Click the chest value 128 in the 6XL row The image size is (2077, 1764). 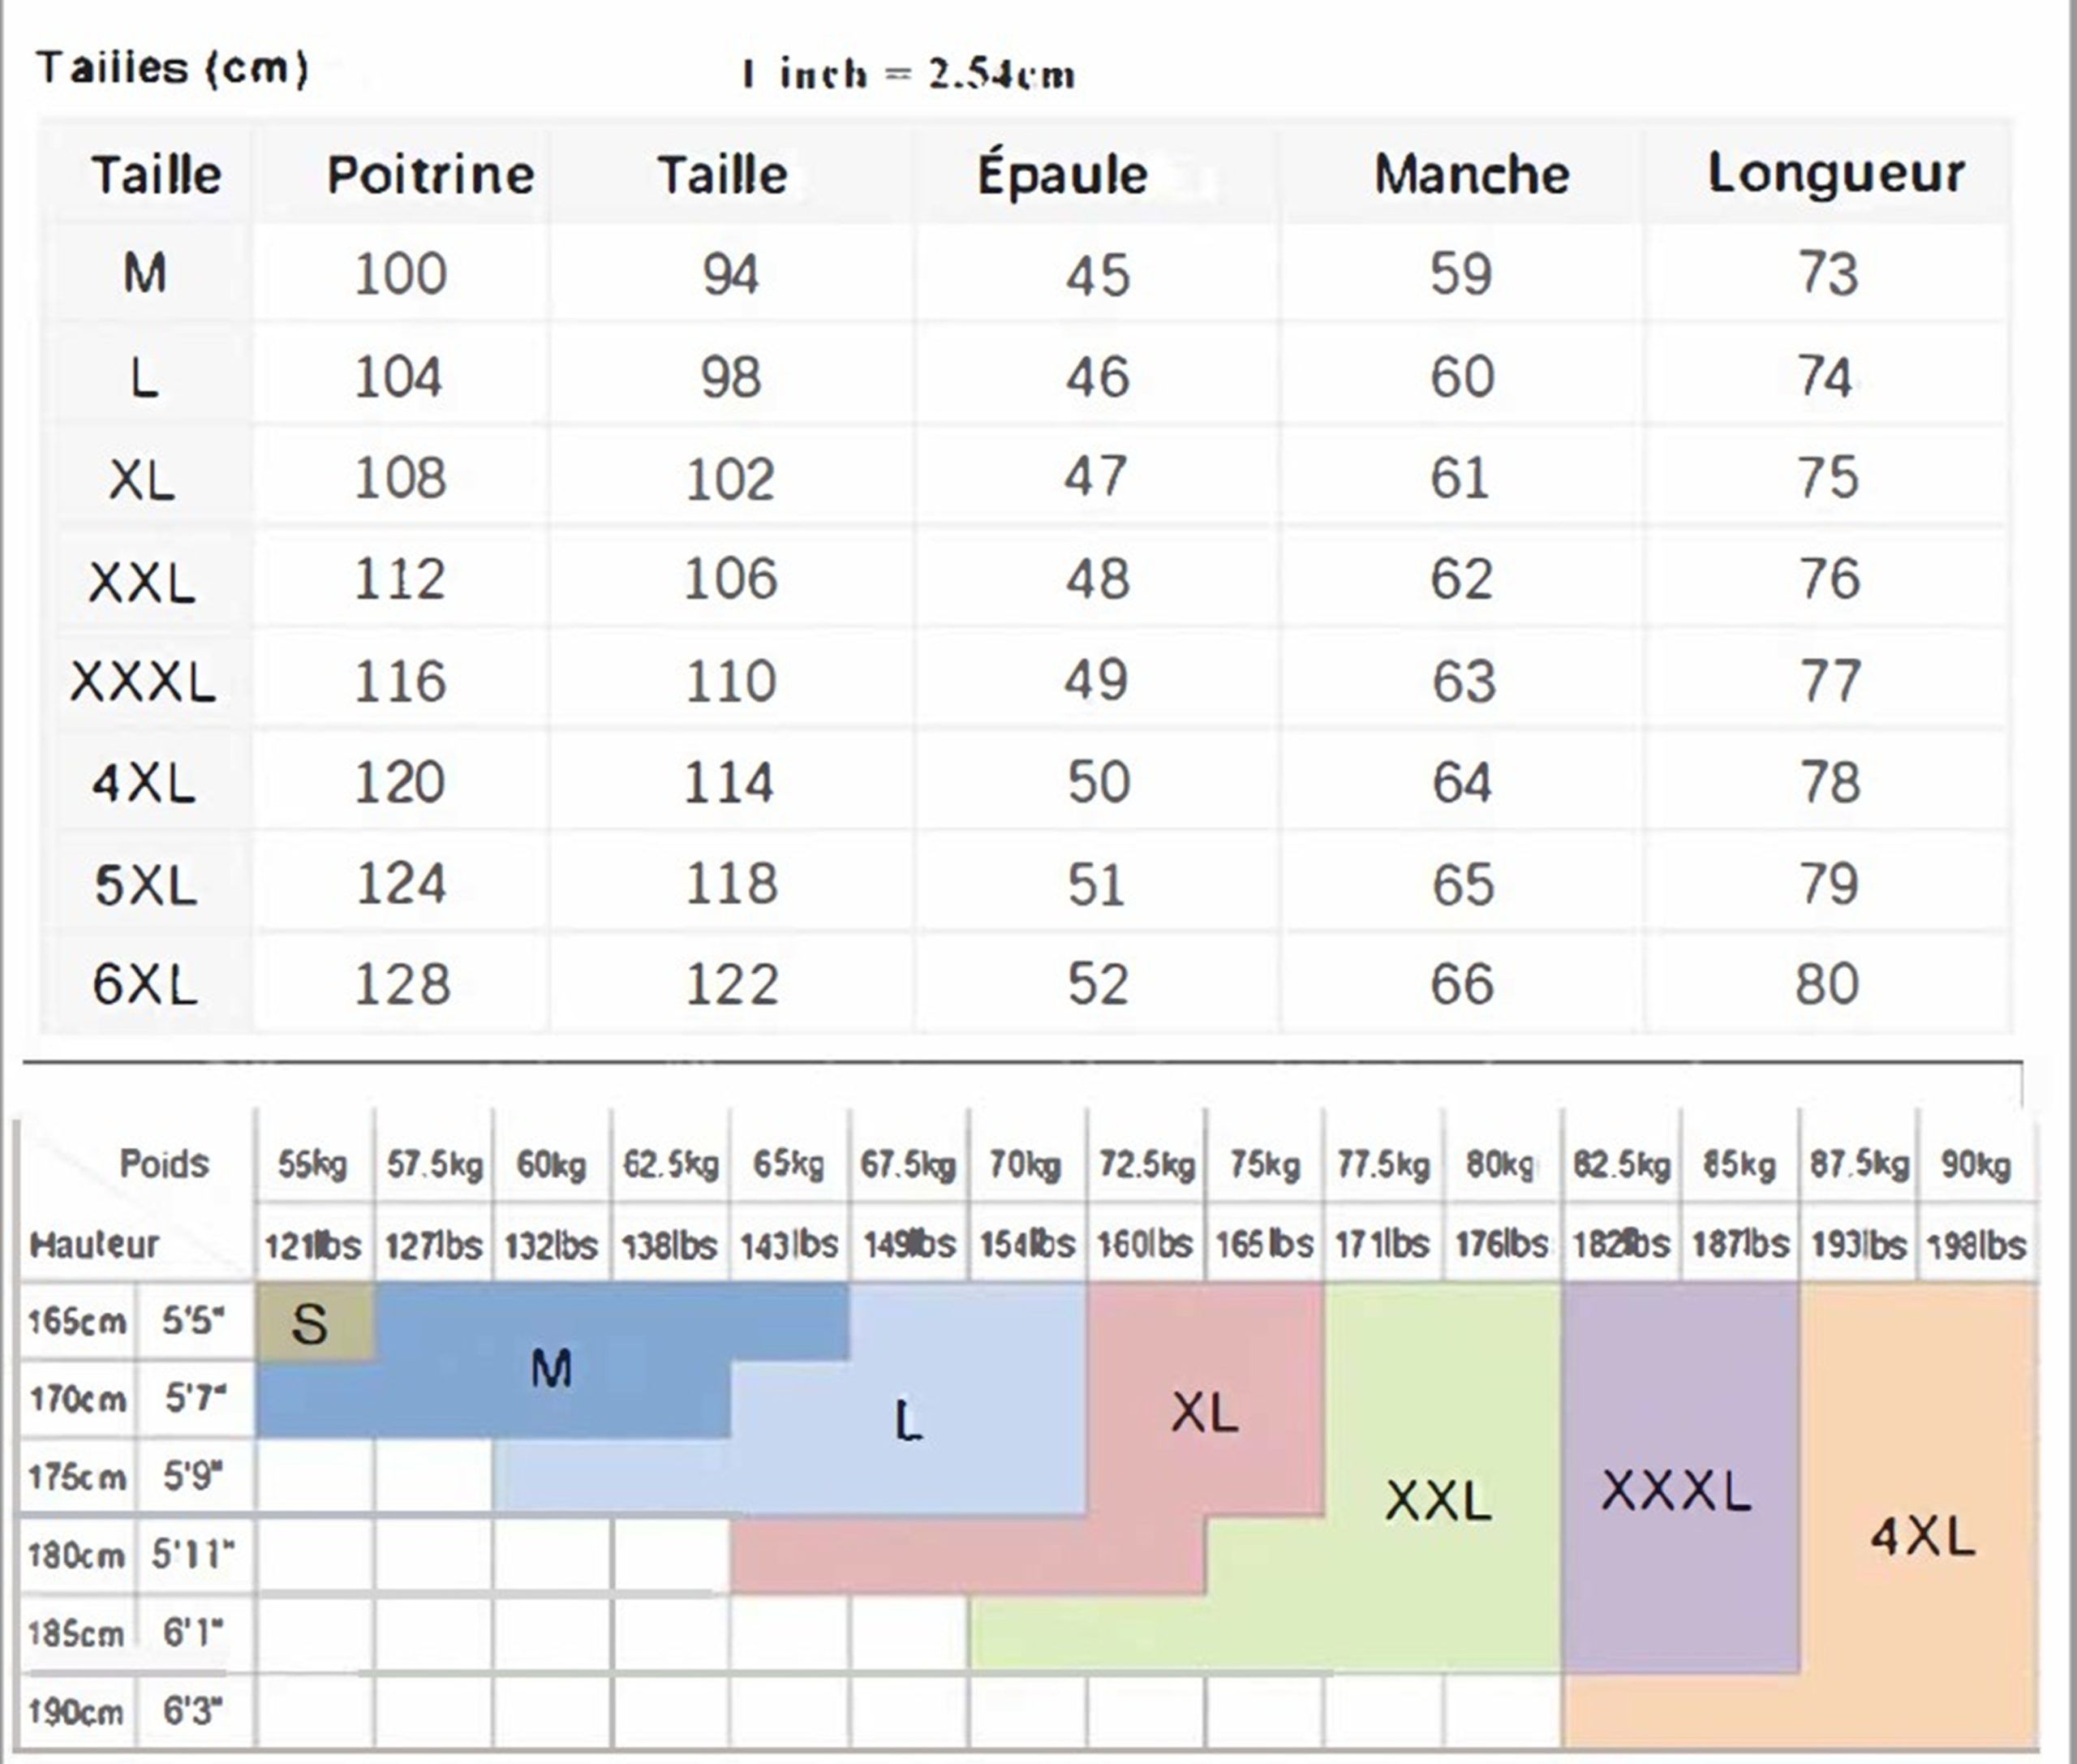pos(402,984)
